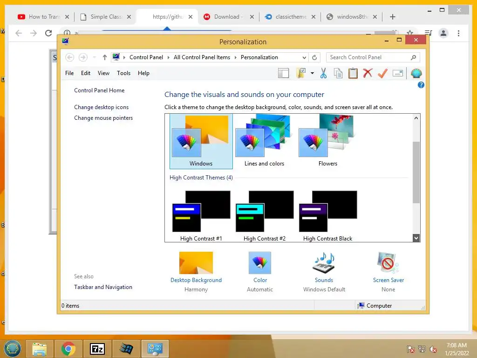Go up one level with the arrow

coord(105,57)
